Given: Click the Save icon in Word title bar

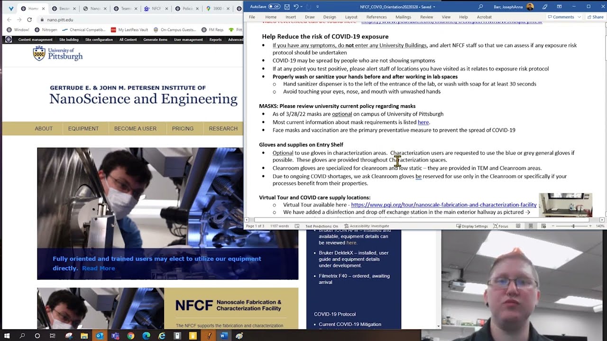Looking at the screenshot, I should tap(287, 7).
